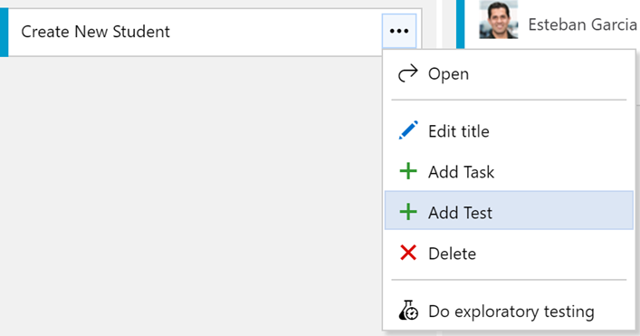Select the Open menu entry text
This screenshot has height=336, width=640.
[448, 74]
